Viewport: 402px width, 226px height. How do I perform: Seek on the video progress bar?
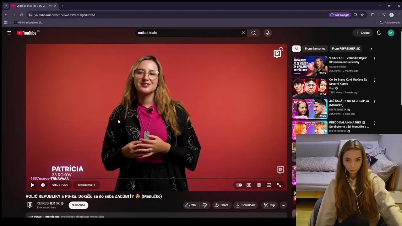click(156, 179)
